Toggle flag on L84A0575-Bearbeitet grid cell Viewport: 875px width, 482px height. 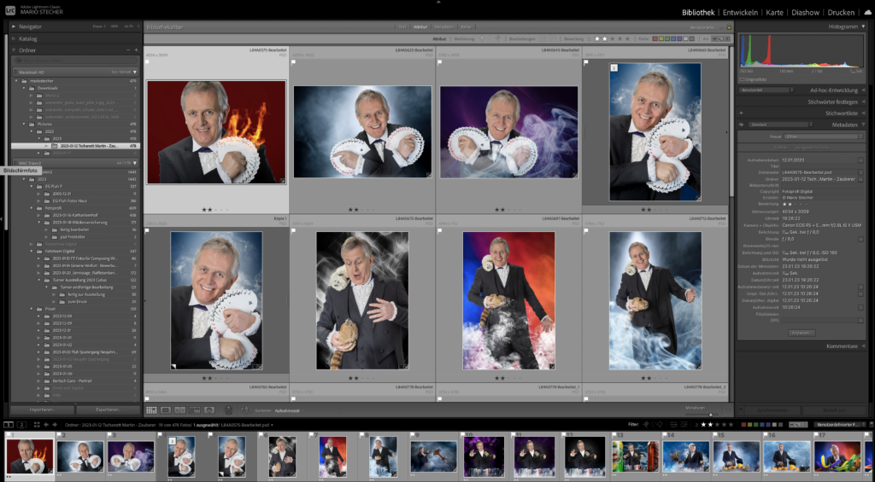(x=147, y=62)
